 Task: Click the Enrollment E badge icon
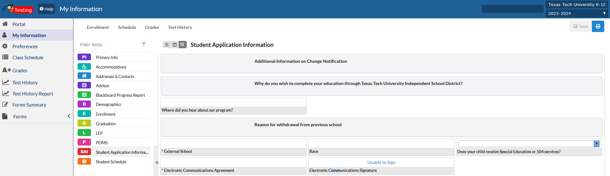84,114
